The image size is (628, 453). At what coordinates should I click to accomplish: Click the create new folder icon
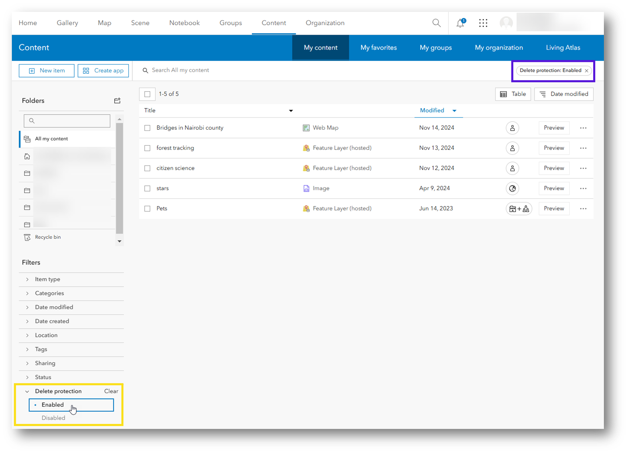pyautogui.click(x=117, y=100)
